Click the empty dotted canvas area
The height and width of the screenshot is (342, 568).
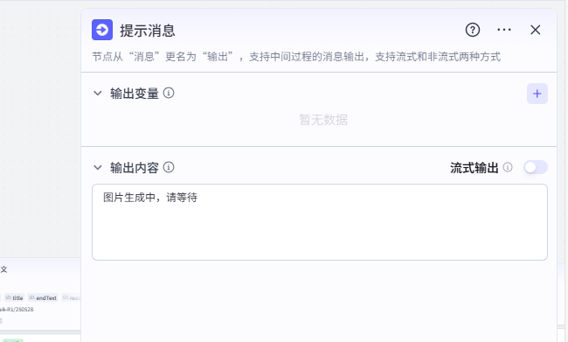pyautogui.click(x=40, y=127)
